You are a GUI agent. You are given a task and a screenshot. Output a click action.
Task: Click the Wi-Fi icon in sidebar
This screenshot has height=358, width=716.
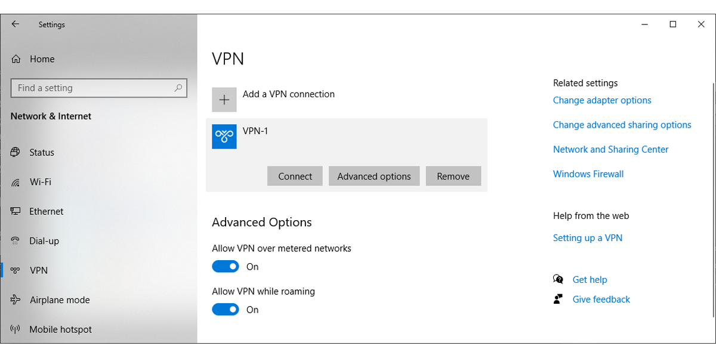pyautogui.click(x=16, y=182)
